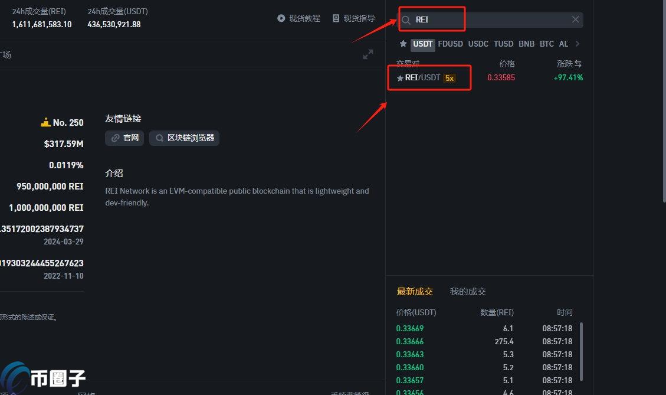Click the 950,000,000 REI circulating supply
The image size is (666, 395).
pos(50,187)
